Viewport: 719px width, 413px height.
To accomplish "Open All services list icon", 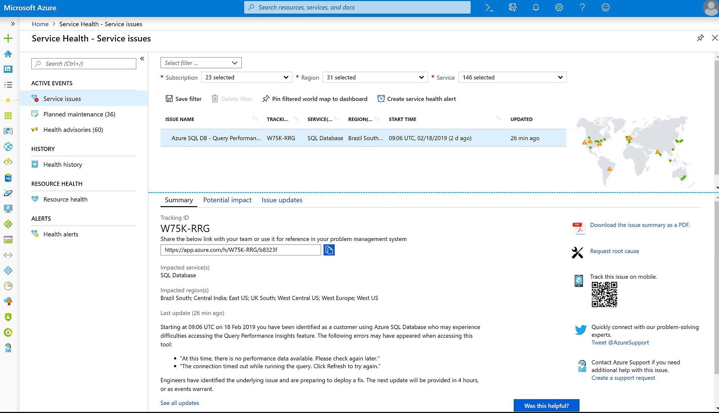I will (x=8, y=85).
